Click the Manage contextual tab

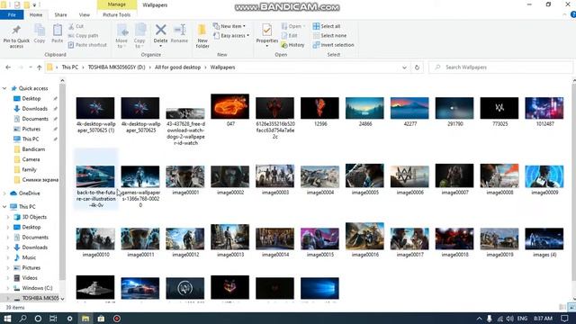(x=117, y=4)
